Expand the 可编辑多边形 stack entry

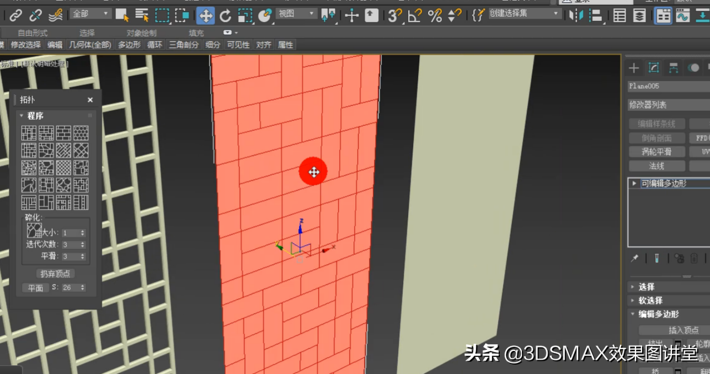pyautogui.click(x=634, y=183)
